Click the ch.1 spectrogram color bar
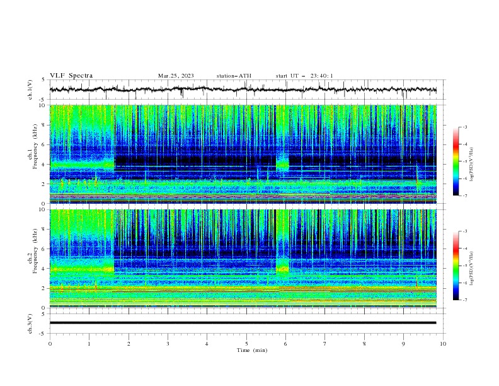Image resolution: width=499 pixels, height=386 pixels. coord(456,161)
